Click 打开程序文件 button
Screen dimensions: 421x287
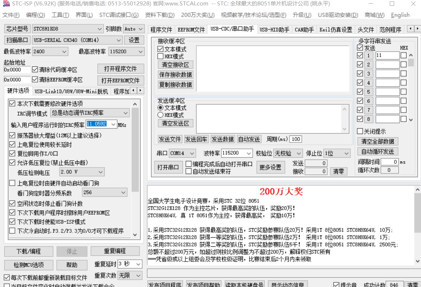[121, 69]
